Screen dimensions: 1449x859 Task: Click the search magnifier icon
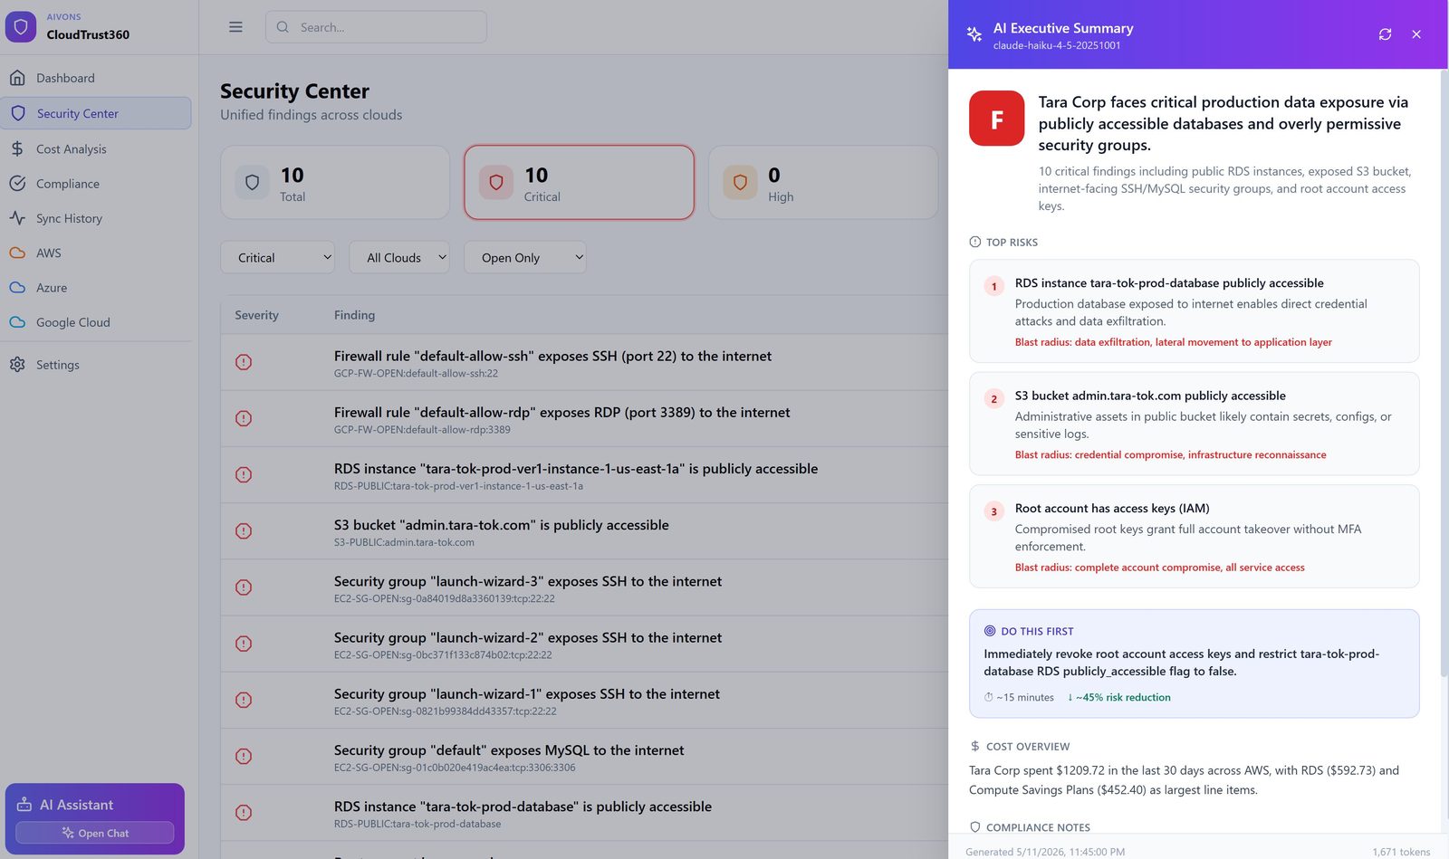(x=283, y=27)
